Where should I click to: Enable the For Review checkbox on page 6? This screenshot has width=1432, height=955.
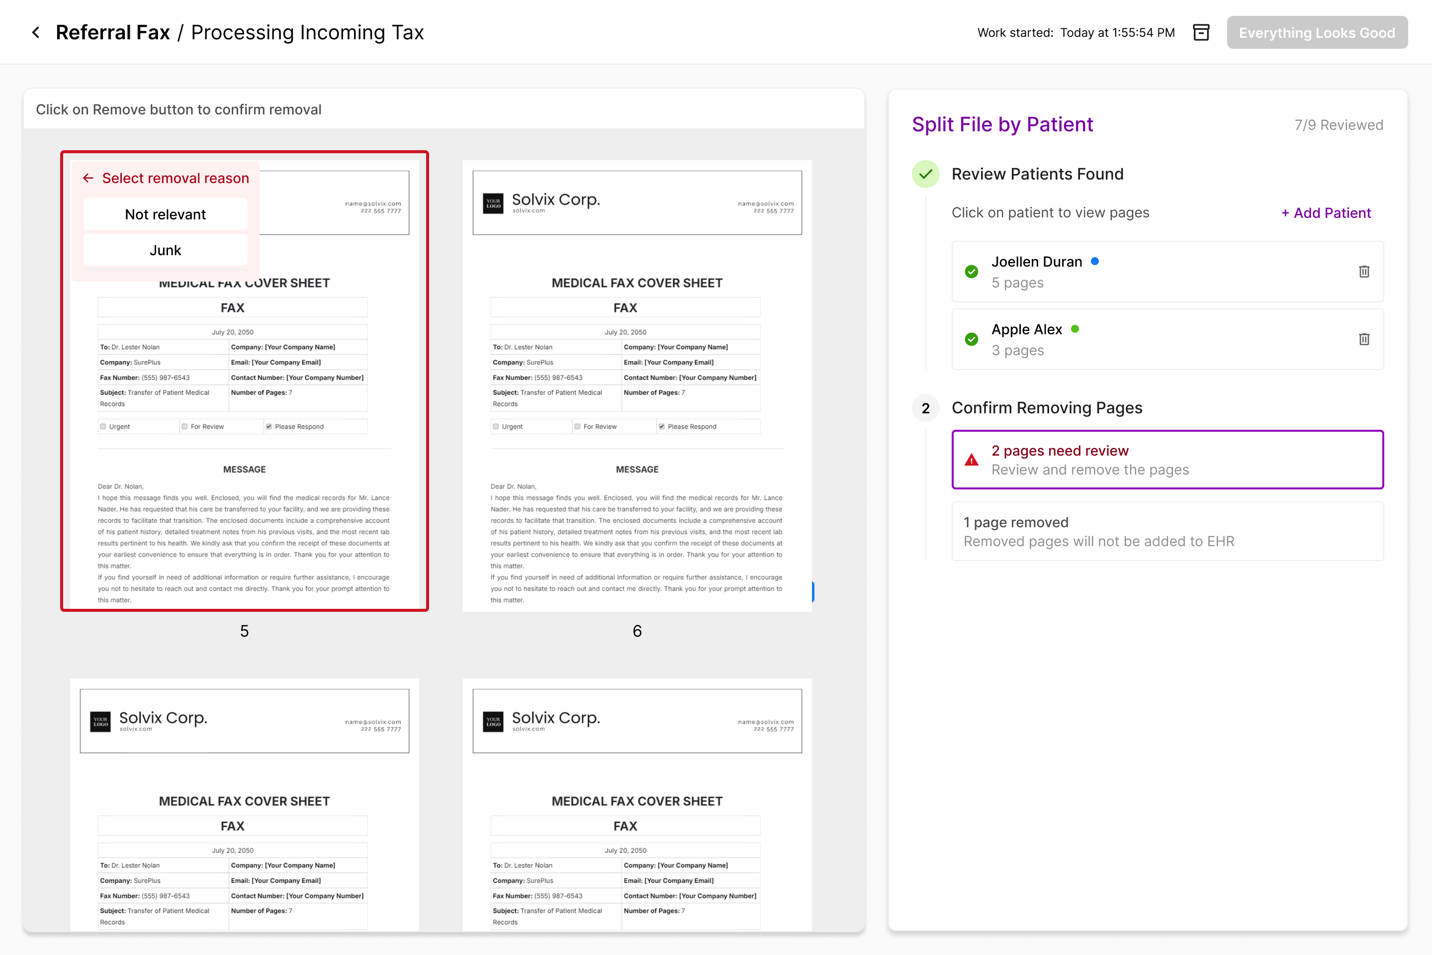tap(577, 426)
